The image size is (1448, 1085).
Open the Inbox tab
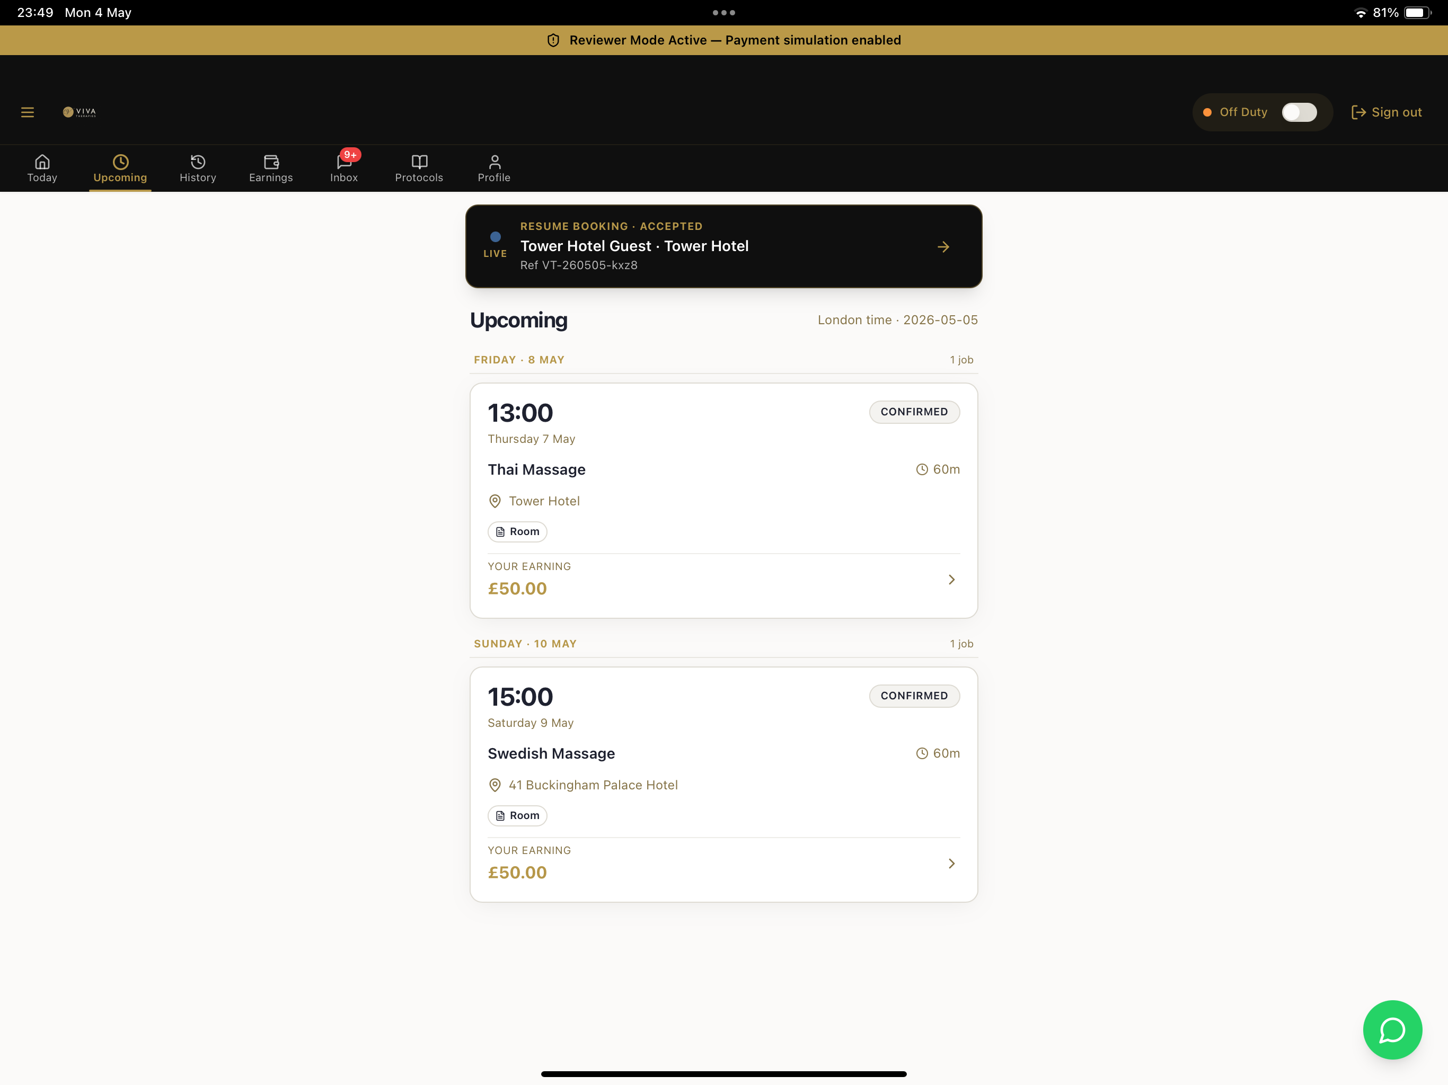click(343, 168)
